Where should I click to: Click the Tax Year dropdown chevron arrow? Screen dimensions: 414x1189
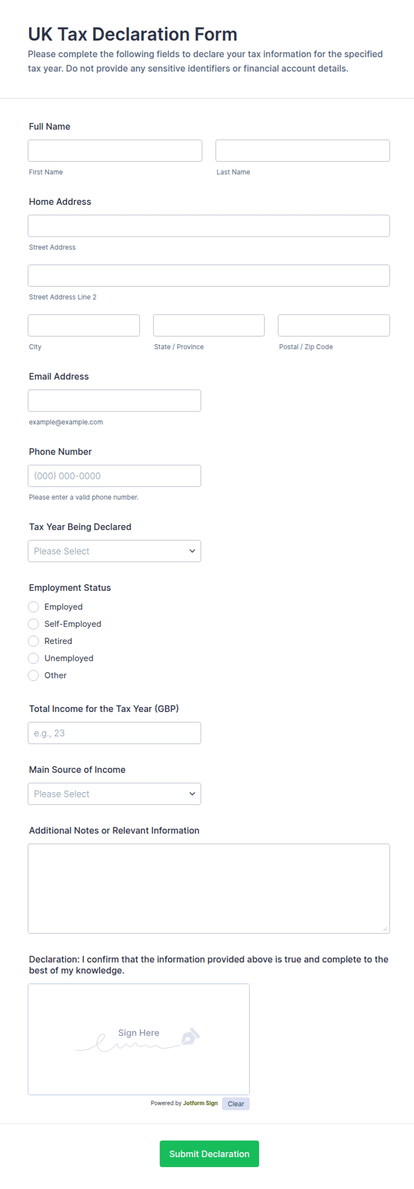[x=192, y=551]
